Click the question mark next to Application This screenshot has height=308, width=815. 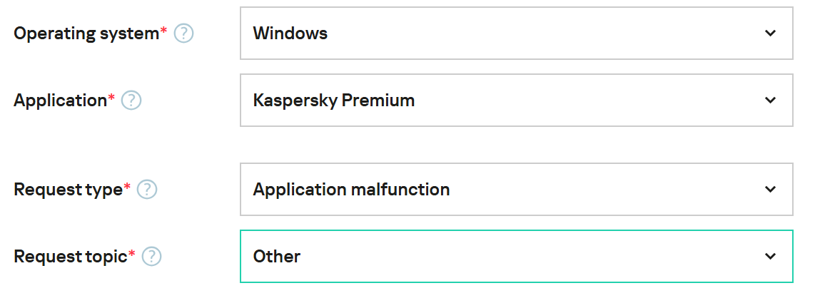(x=131, y=101)
